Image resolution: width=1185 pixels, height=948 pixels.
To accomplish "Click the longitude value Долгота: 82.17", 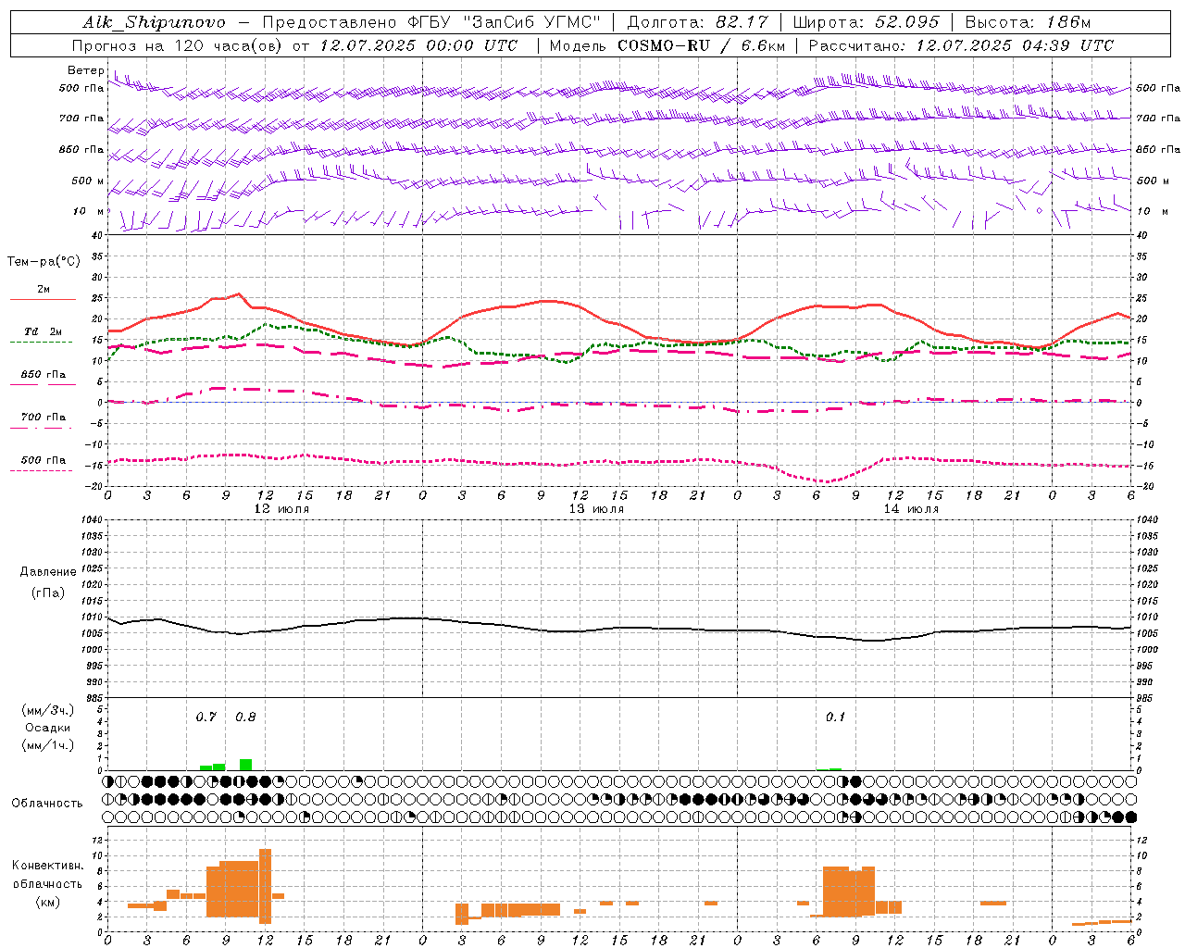I will 697,22.
